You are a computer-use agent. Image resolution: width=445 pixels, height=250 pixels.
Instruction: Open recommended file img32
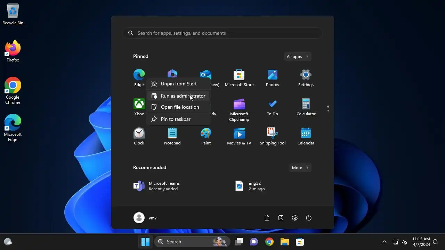250,186
